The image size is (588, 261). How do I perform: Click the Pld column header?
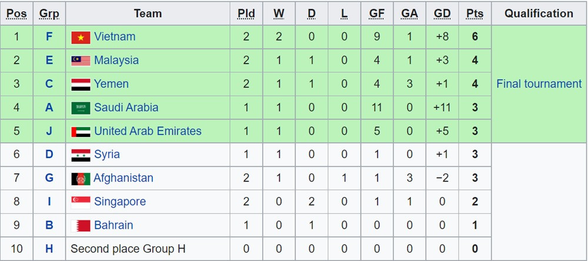click(x=246, y=14)
